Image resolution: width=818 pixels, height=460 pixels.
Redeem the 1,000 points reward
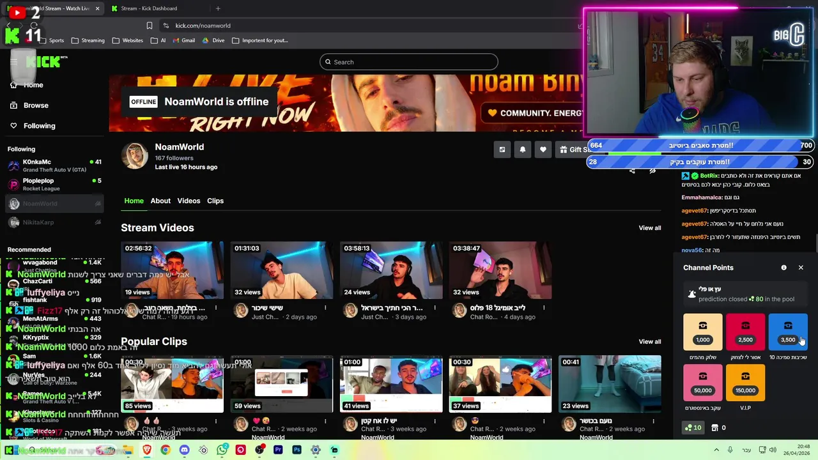pos(703,332)
